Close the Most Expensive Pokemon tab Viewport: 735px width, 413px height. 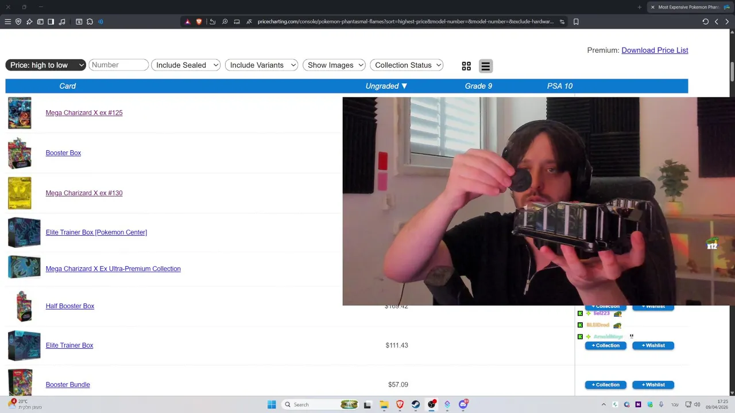(652, 7)
